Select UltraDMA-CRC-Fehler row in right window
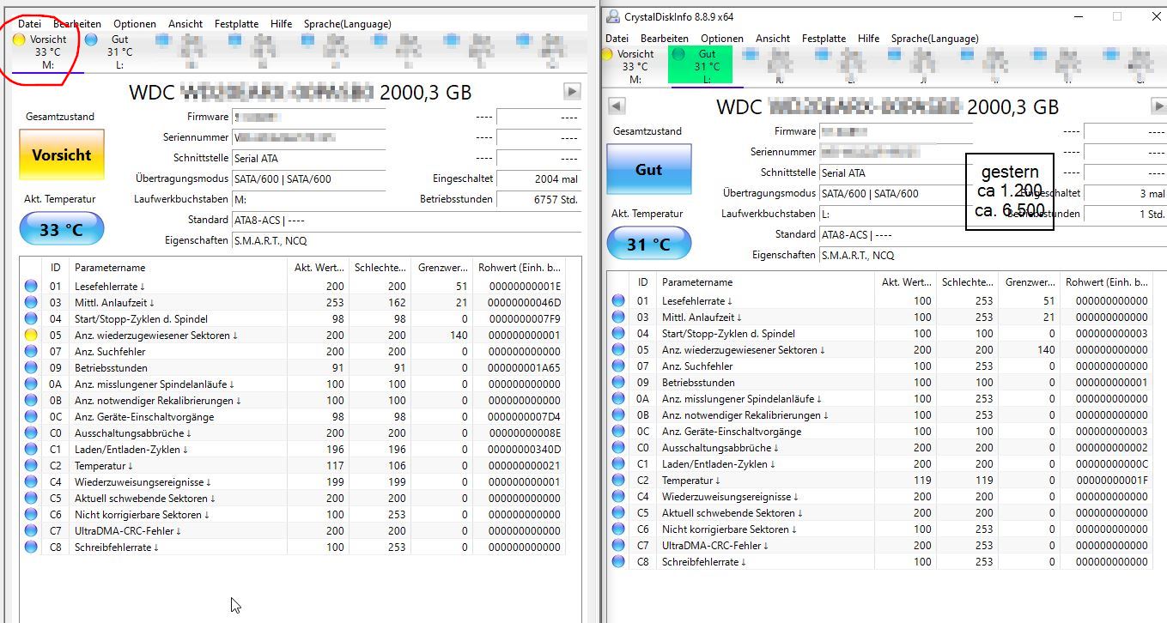The width and height of the screenshot is (1167, 623). (880, 545)
